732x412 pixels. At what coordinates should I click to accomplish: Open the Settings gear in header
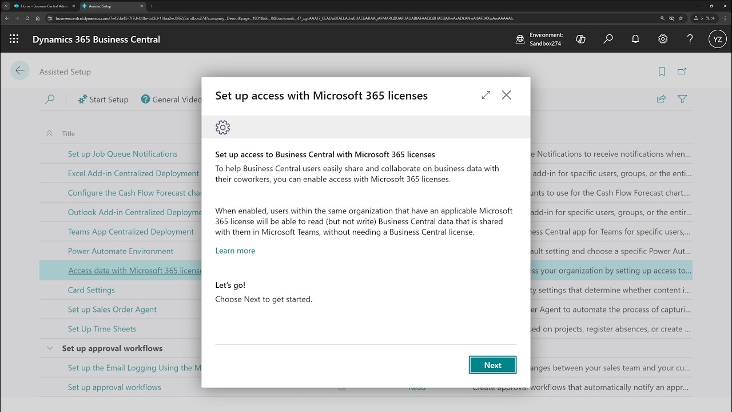click(x=663, y=39)
